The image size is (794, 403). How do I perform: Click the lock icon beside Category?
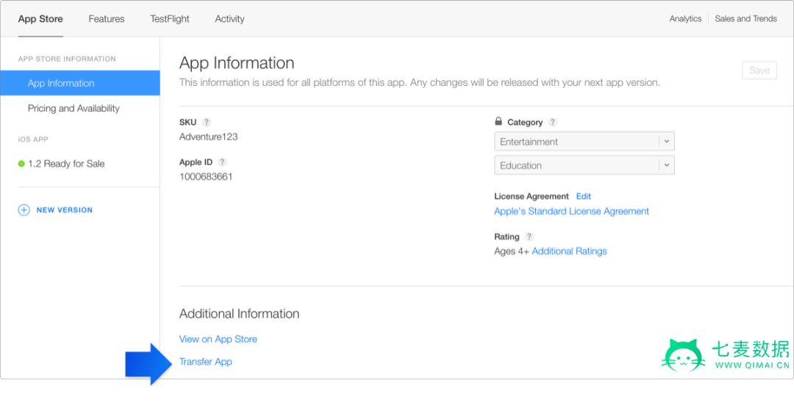(x=498, y=122)
